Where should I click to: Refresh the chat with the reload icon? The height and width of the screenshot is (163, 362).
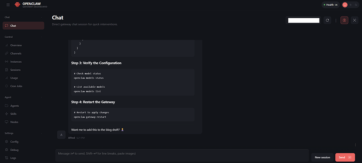(x=327, y=20)
